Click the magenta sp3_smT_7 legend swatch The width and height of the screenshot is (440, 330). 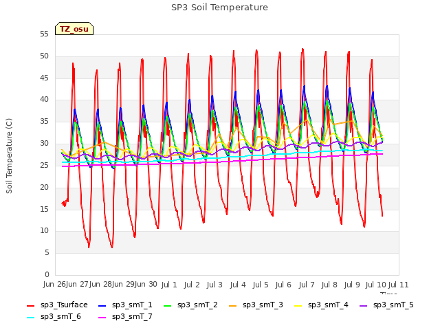(102, 318)
